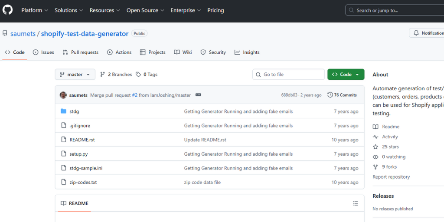The height and width of the screenshot is (222, 444).
Task: Open the shopify-test-data-generator repository link
Action: [x=85, y=34]
